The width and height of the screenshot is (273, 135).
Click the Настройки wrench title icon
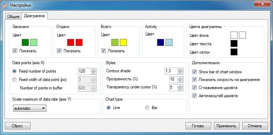coord(6,5)
